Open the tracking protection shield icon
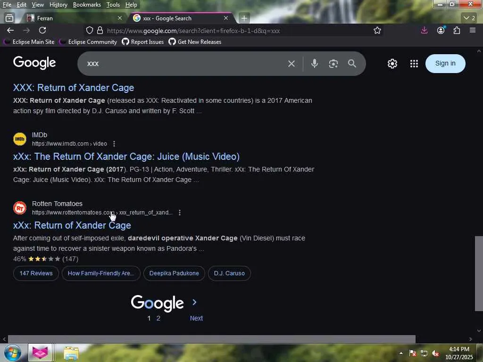 tap(89, 30)
